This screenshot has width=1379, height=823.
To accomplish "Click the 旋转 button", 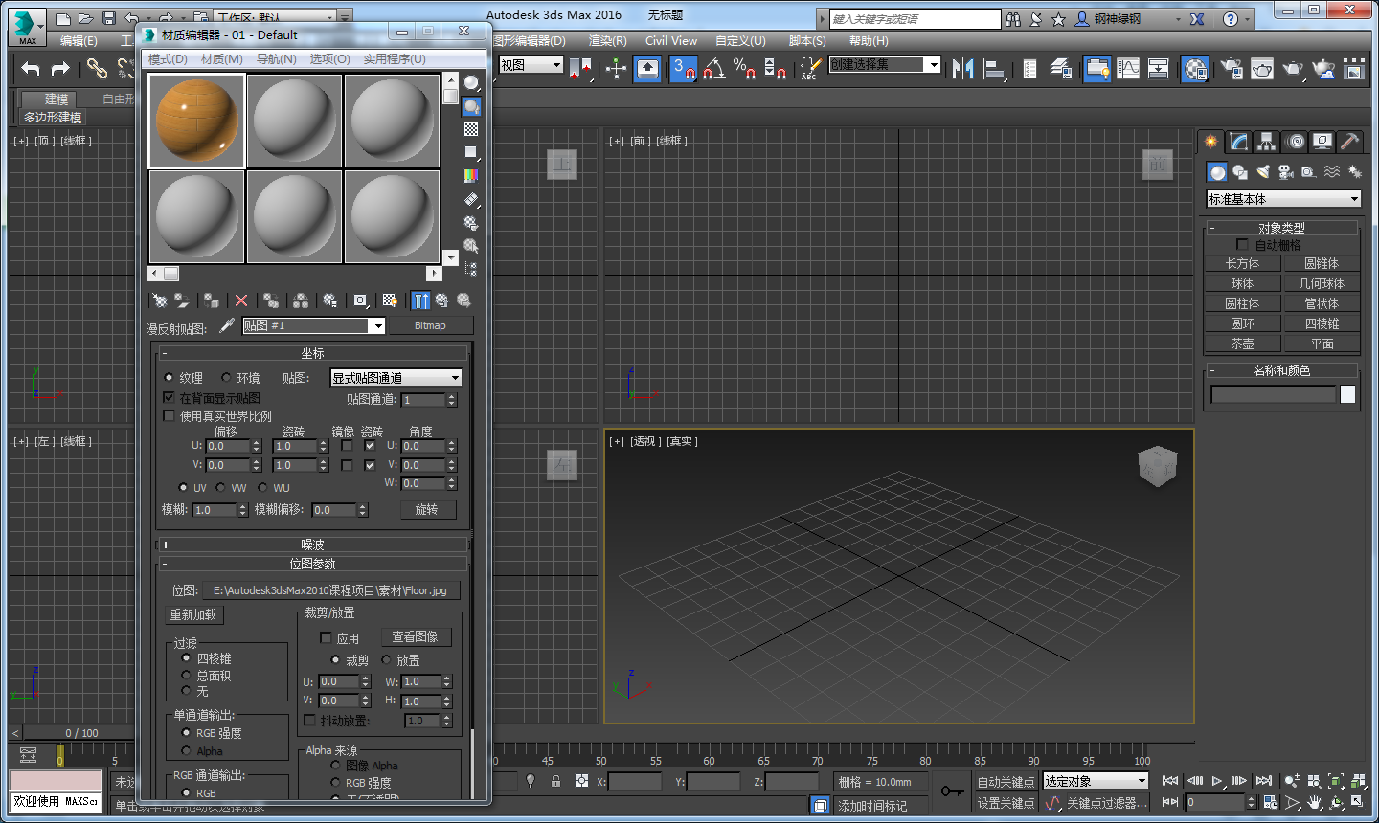I will point(427,510).
